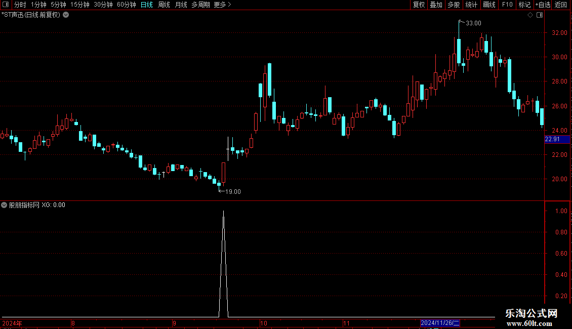Select the 15分钟 period tab
Image resolution: width=572 pixels, height=329 pixels.
(80, 5)
